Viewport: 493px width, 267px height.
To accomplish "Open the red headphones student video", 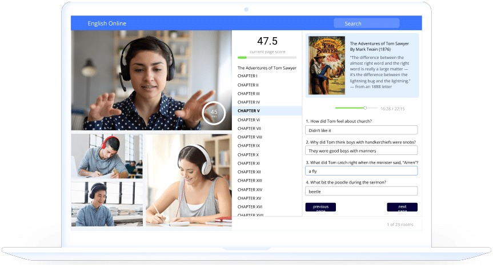I will click(x=106, y=156).
